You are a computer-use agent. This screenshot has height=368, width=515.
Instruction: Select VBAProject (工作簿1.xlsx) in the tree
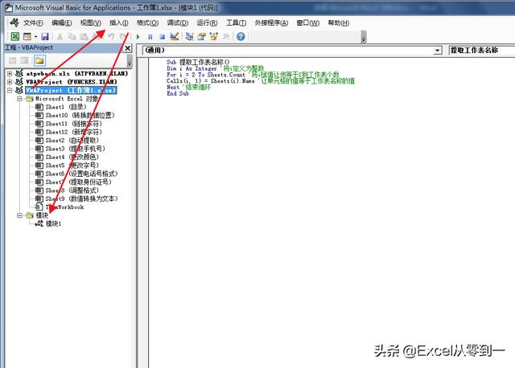pyautogui.click(x=71, y=90)
